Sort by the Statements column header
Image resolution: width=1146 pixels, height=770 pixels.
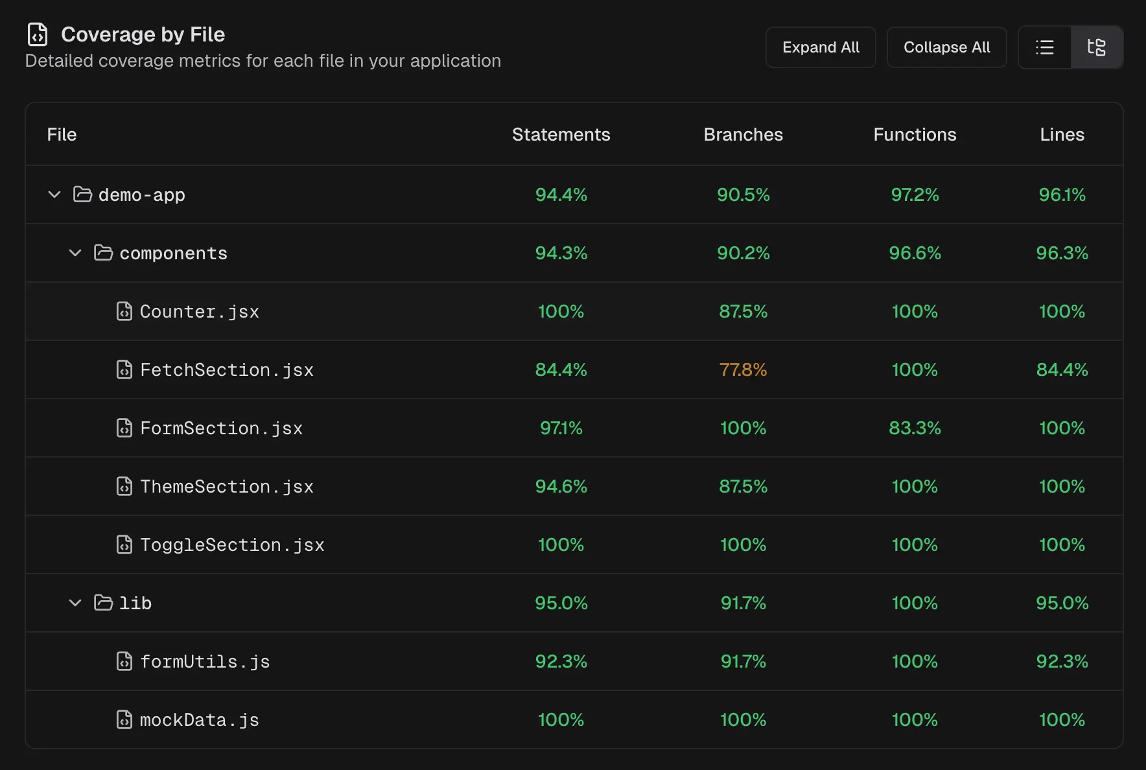tap(561, 134)
